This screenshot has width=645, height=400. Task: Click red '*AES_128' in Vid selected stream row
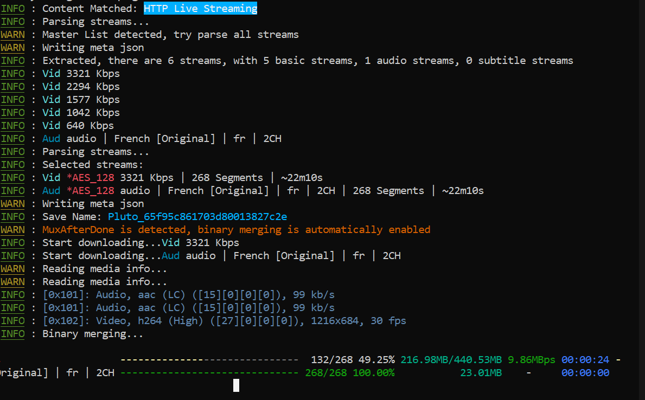(x=90, y=178)
